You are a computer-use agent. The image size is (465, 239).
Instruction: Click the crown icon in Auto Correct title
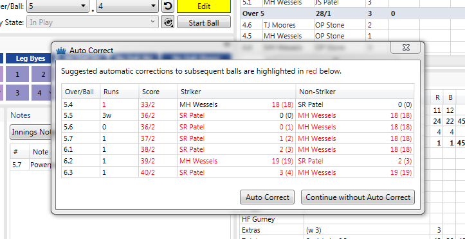(x=61, y=51)
